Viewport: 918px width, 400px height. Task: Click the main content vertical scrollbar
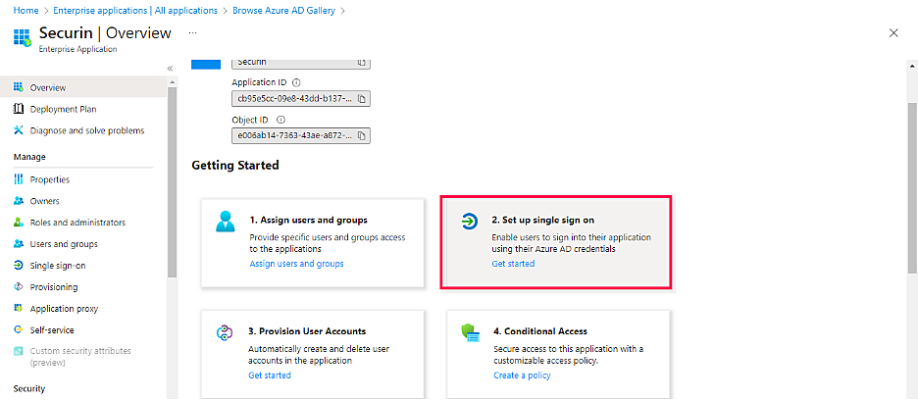[x=912, y=187]
